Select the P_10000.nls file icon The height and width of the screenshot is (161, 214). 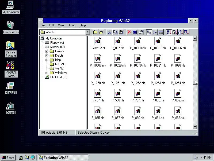(138, 41)
